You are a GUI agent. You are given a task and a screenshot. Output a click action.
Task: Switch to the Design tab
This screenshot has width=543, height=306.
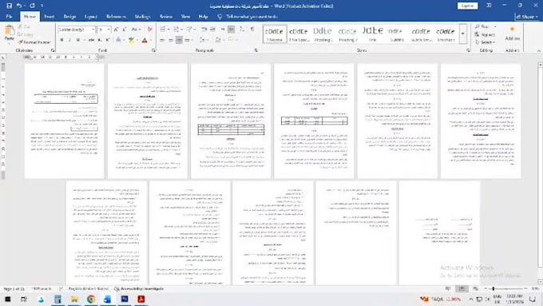click(x=69, y=16)
